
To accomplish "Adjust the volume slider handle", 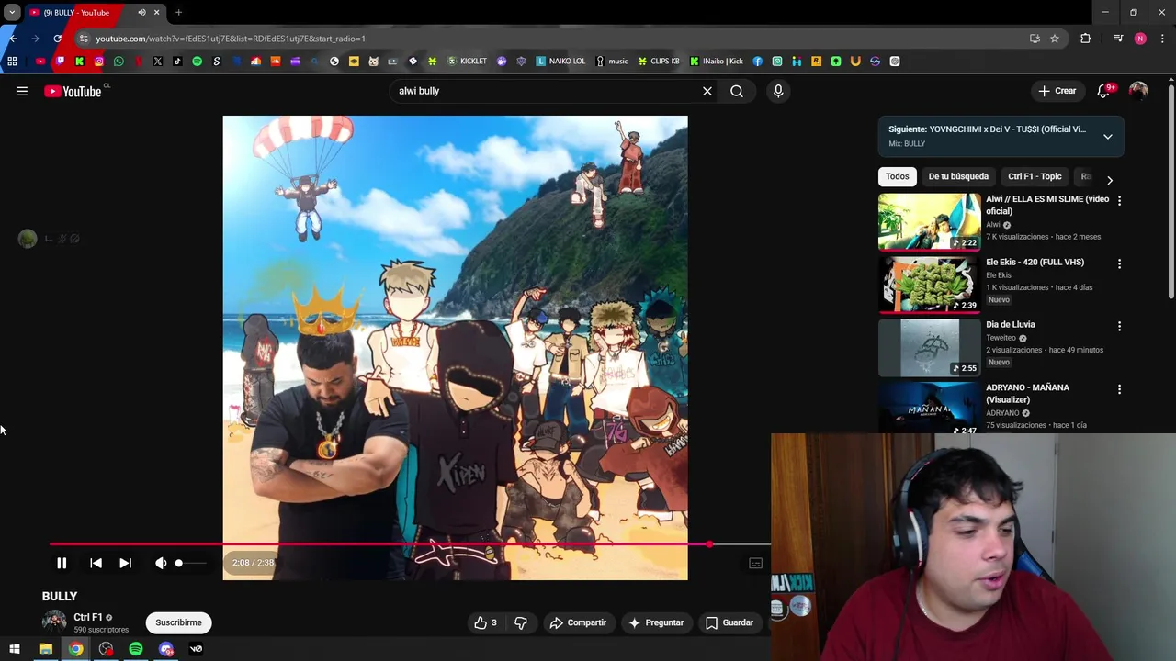I will [178, 563].
